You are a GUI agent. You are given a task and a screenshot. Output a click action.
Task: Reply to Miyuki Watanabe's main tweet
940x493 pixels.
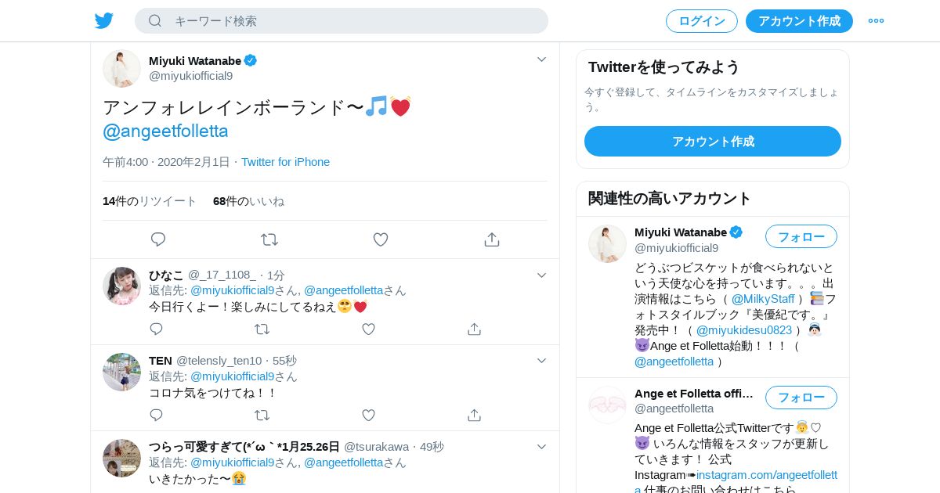[158, 239]
